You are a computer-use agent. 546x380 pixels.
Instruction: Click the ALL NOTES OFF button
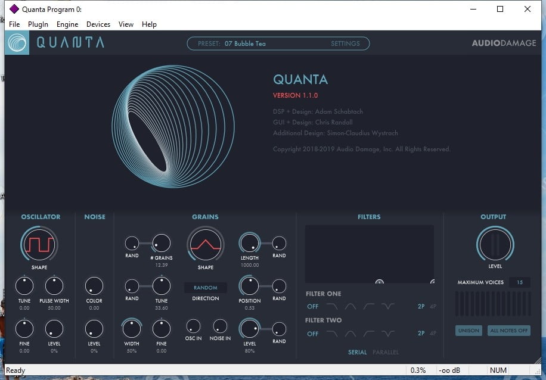click(508, 331)
